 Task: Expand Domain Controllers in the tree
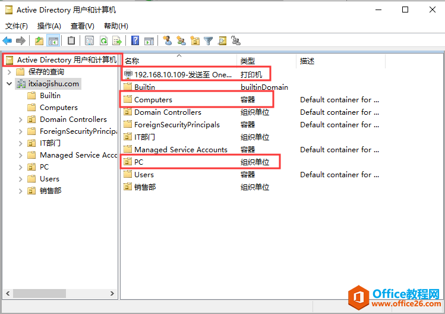20,120
